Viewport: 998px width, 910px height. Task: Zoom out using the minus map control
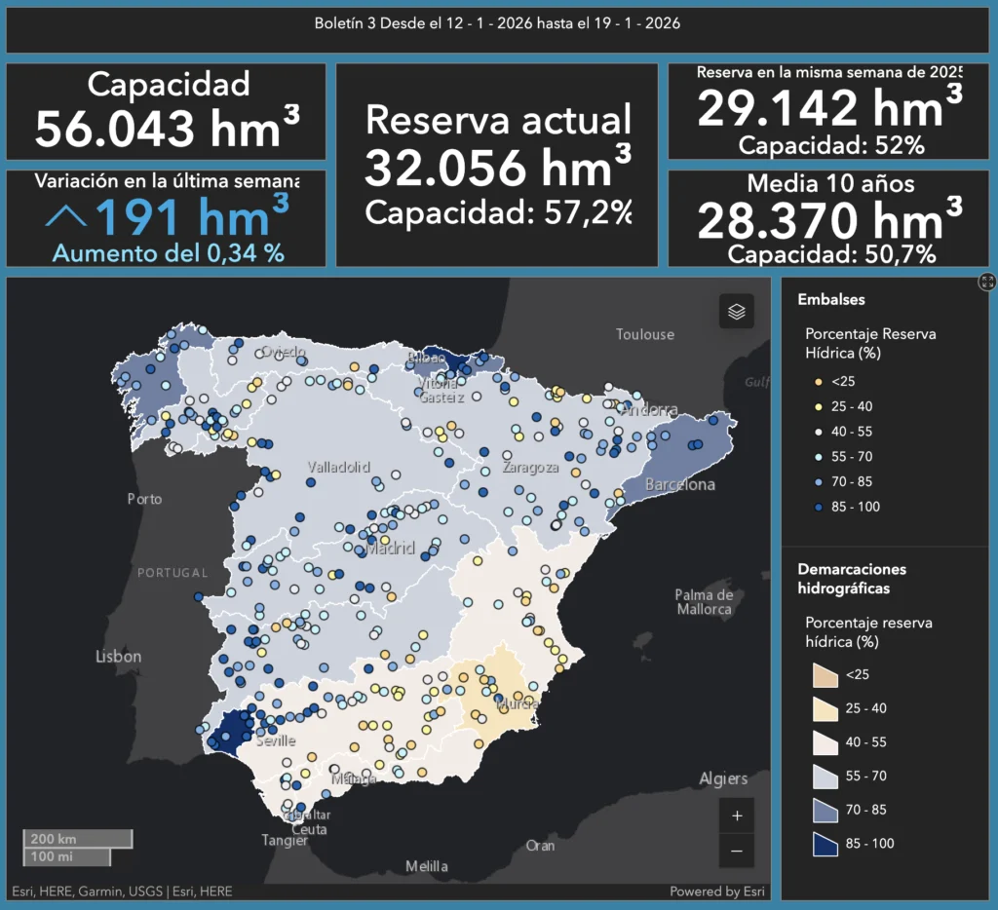tap(736, 851)
